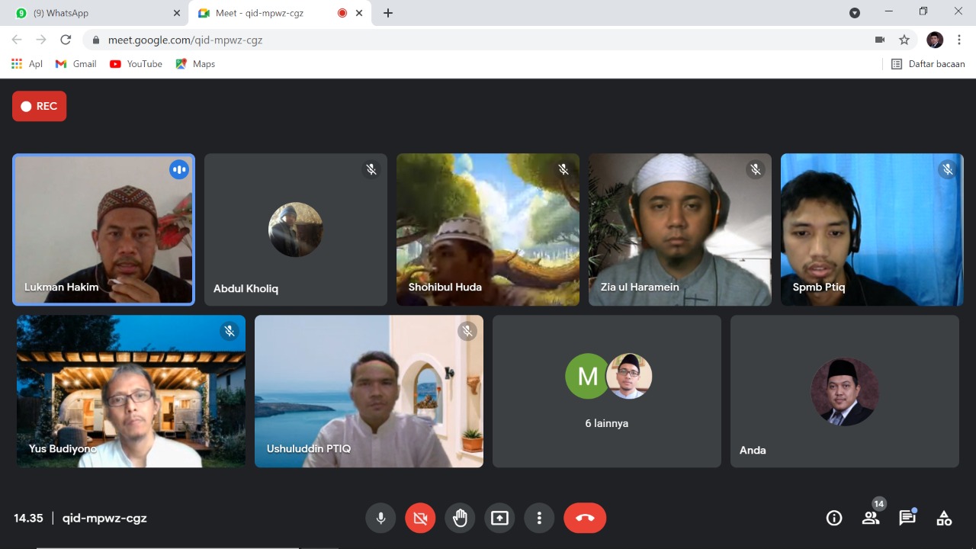This screenshot has height=549, width=976.
Task: Open the Maps bookmark
Action: (195, 64)
